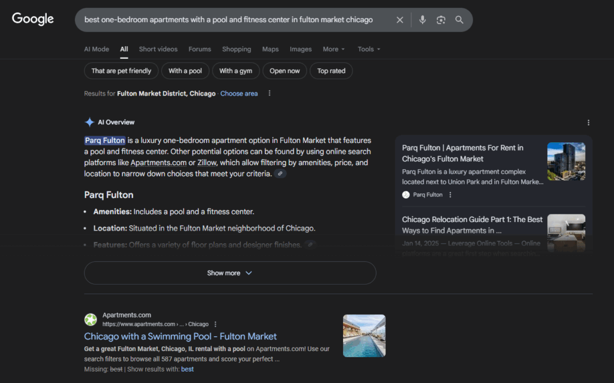Expand AI Overview with Show more
The image size is (614, 383).
click(x=230, y=273)
